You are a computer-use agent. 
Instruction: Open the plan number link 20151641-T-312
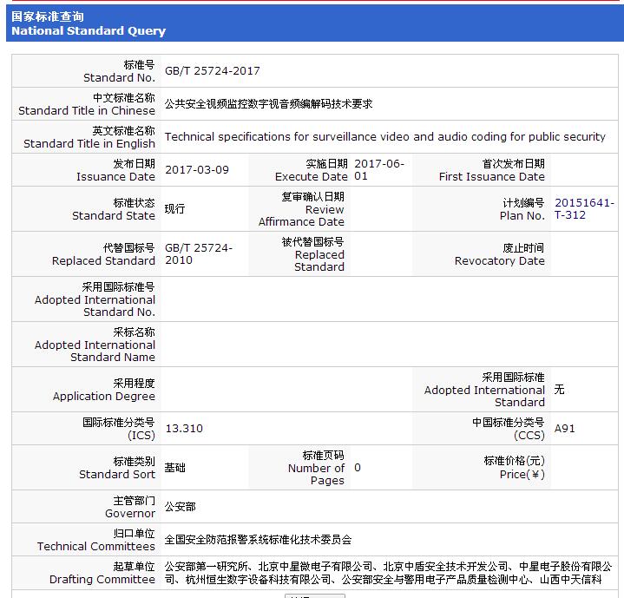point(584,209)
